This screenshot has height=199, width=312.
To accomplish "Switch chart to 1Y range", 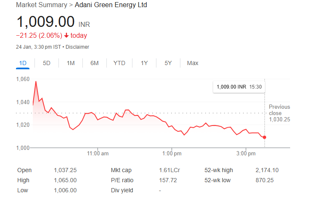I will pyautogui.click(x=144, y=63).
